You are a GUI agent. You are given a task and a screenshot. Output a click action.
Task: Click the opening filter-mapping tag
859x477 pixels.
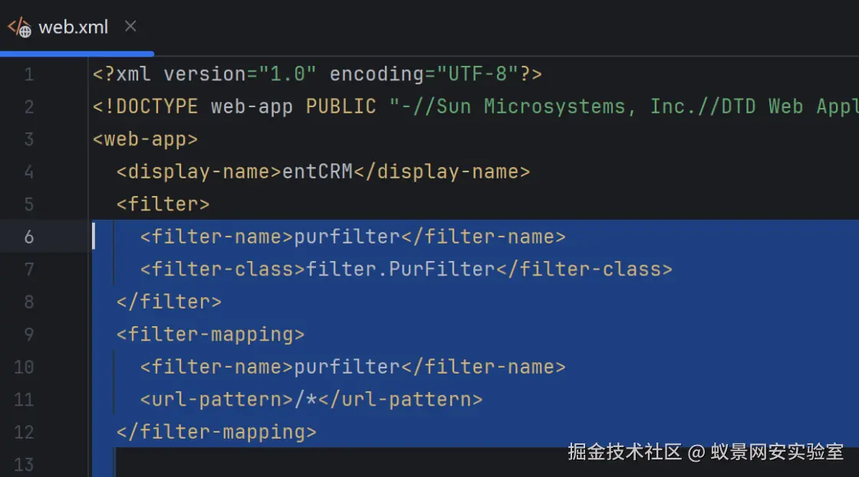point(210,335)
